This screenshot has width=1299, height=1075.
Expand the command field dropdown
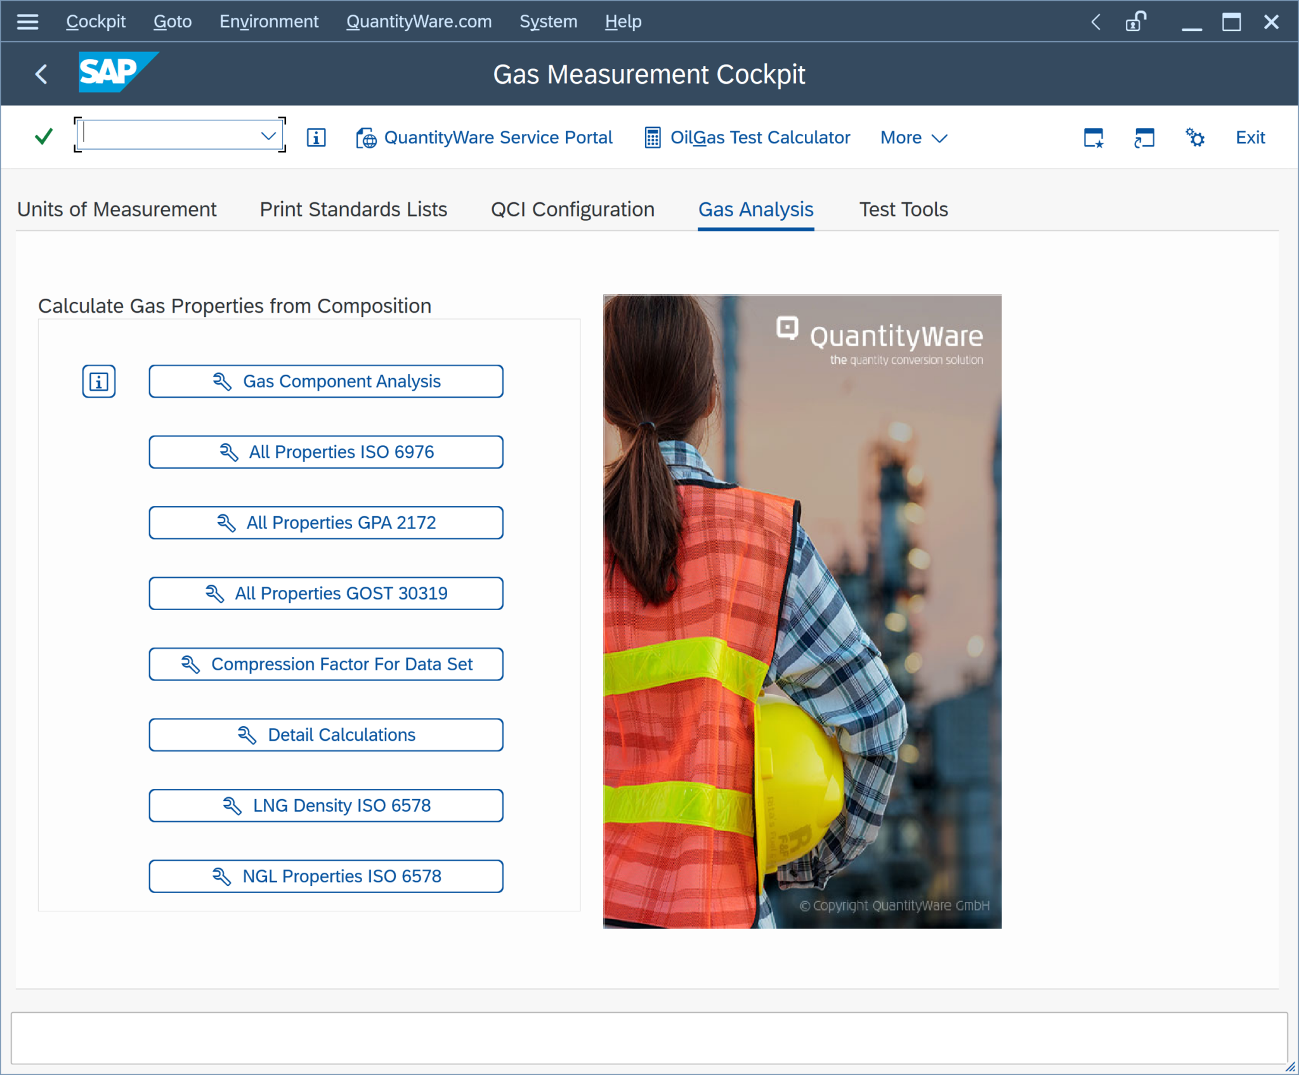[x=267, y=134]
